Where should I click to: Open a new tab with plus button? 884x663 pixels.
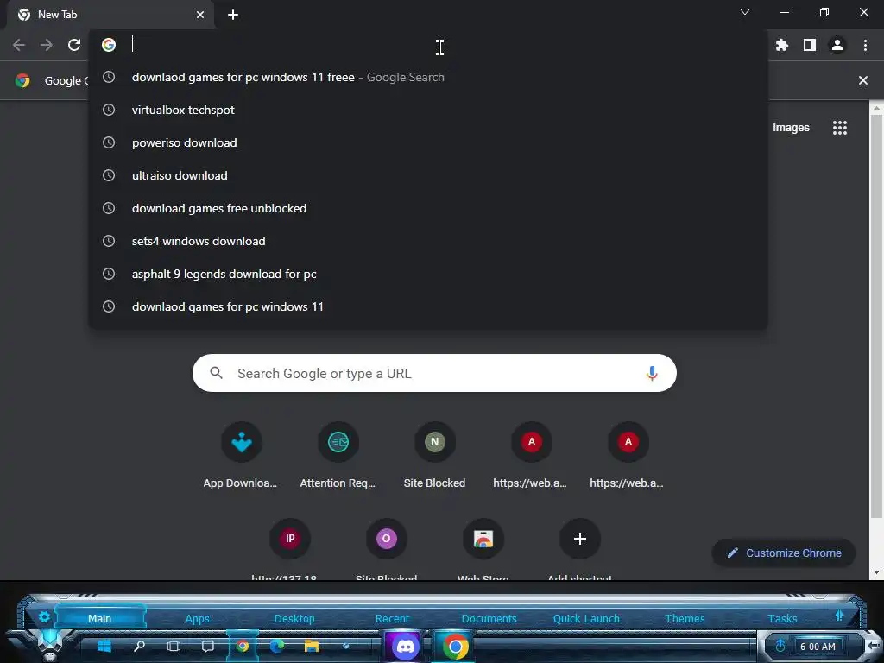click(233, 15)
